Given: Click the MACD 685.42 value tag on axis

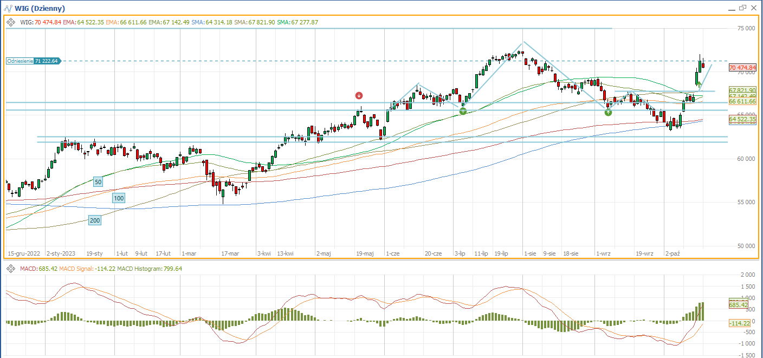Looking at the screenshot, I should pyautogui.click(x=739, y=305).
